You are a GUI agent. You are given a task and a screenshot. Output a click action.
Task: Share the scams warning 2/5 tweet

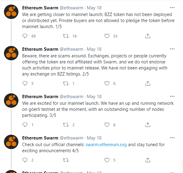tap(148, 83)
